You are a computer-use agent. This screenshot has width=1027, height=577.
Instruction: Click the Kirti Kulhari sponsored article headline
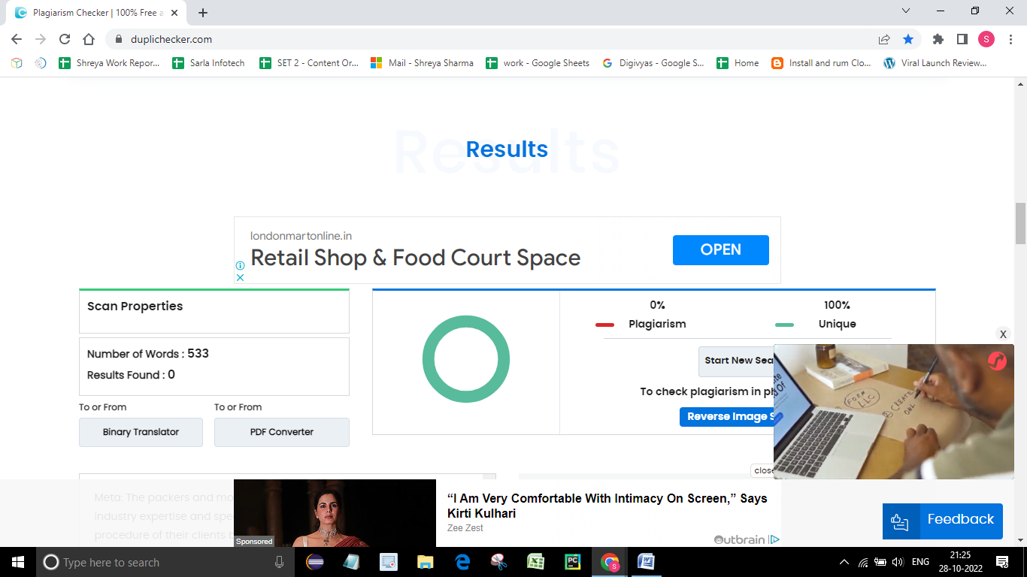tap(607, 506)
